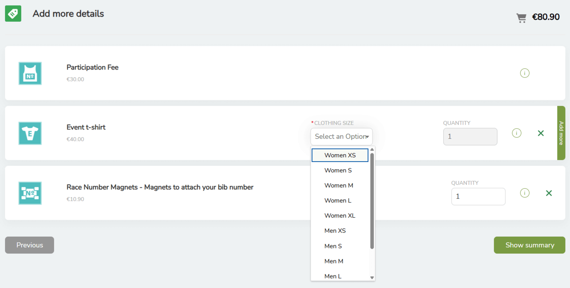Show info for Race Number Magnets
570x288 pixels.
[x=525, y=193]
